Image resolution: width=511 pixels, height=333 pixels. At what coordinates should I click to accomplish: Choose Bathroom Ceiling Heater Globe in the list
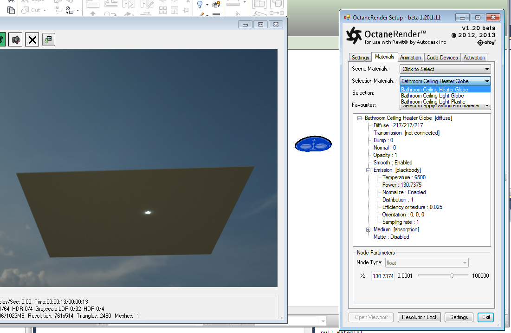445,90
